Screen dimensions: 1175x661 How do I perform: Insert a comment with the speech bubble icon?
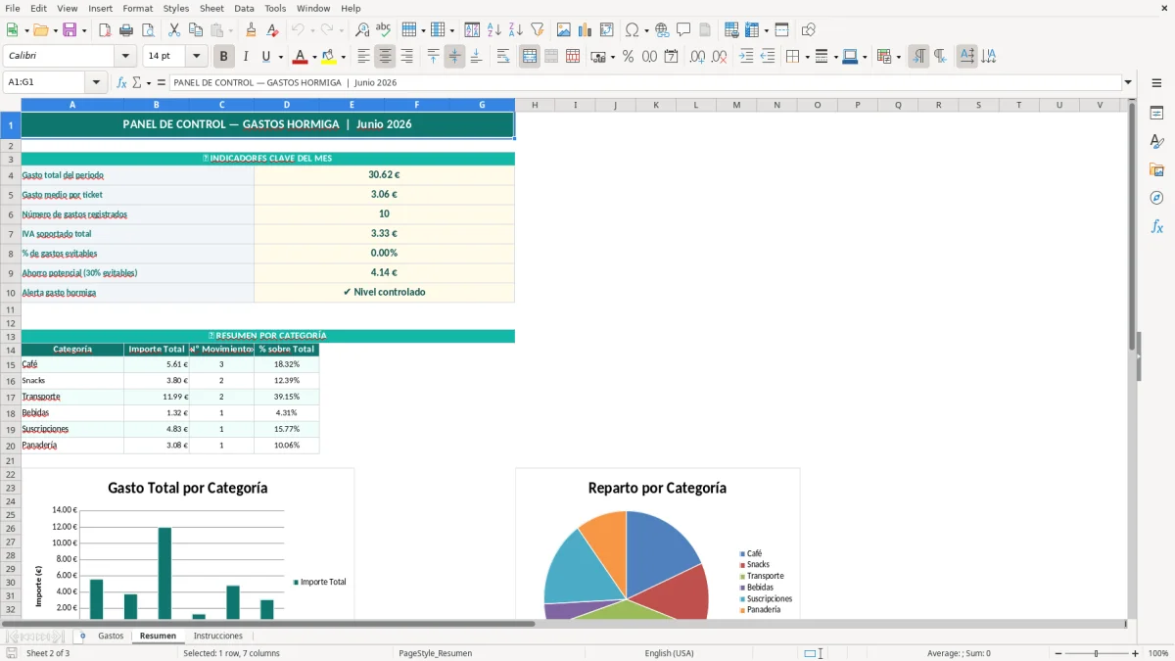click(683, 30)
